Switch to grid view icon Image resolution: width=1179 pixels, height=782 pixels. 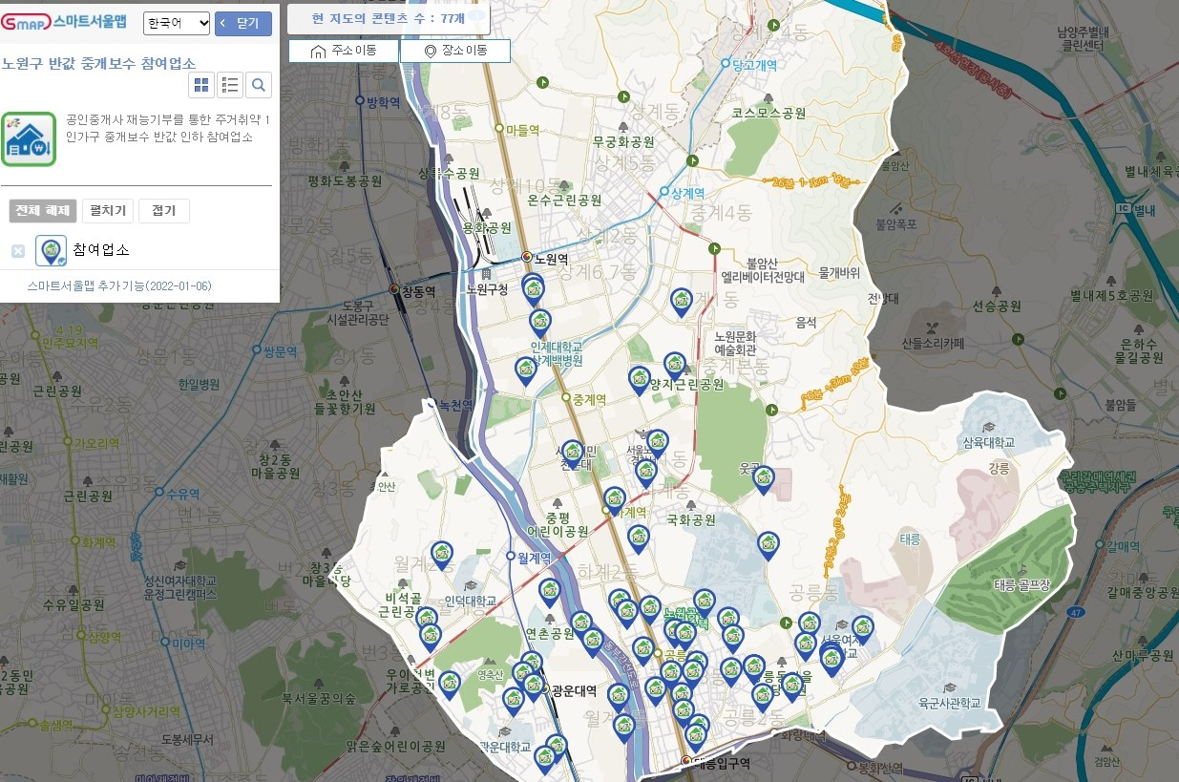click(x=201, y=85)
